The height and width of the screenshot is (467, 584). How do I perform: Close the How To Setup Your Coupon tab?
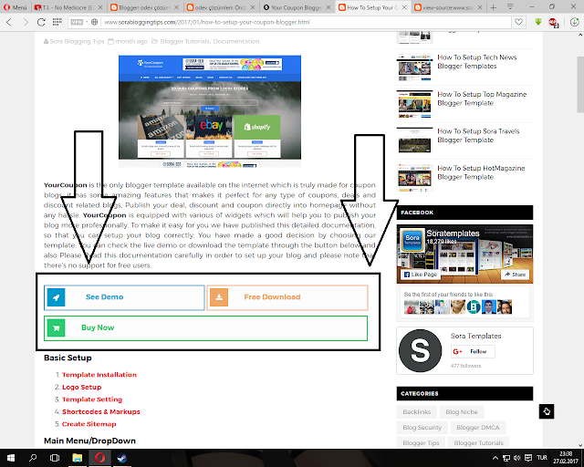coord(404,7)
